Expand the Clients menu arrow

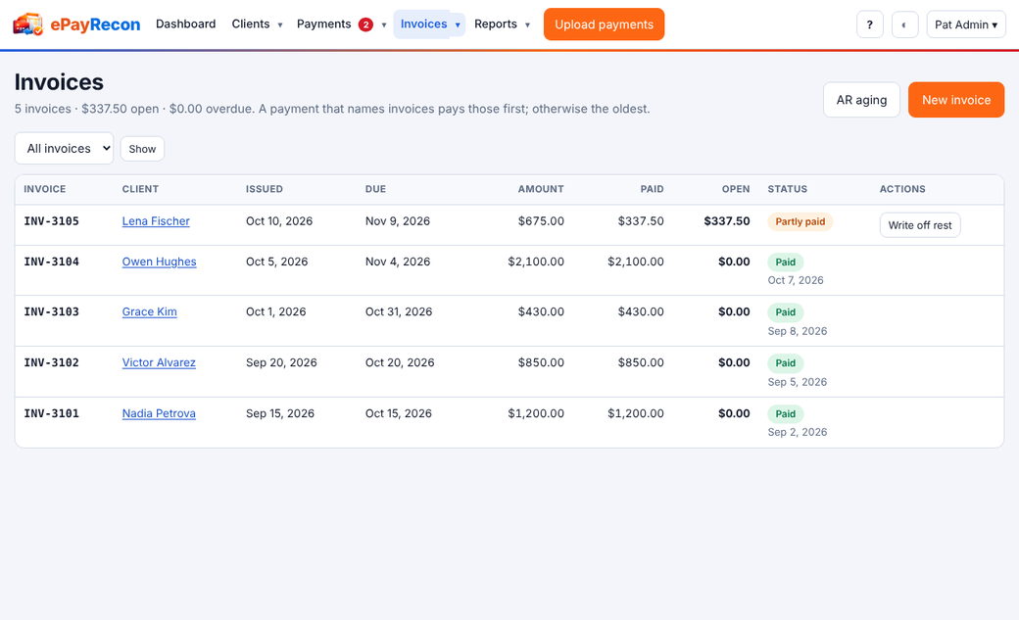[x=280, y=24]
